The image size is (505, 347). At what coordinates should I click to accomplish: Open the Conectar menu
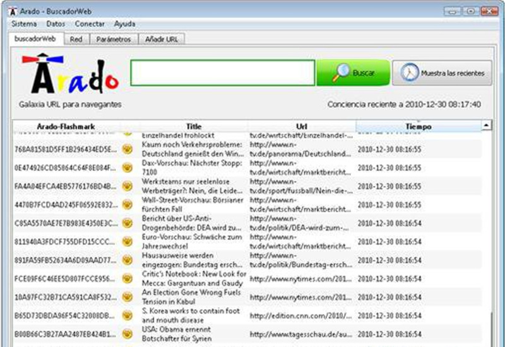pos(90,24)
